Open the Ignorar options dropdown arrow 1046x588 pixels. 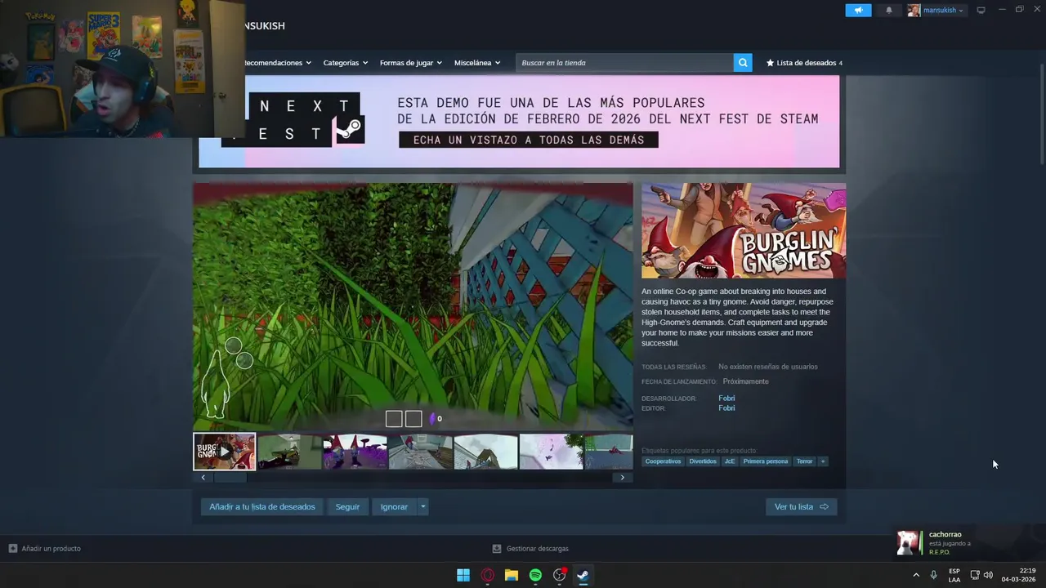pyautogui.click(x=422, y=507)
